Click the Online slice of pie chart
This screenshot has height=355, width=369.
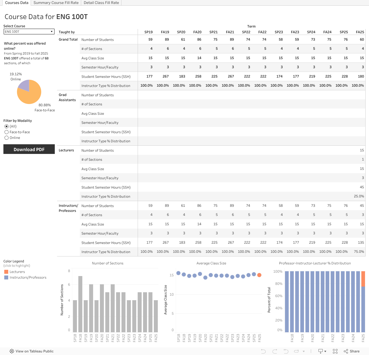coord(24,85)
